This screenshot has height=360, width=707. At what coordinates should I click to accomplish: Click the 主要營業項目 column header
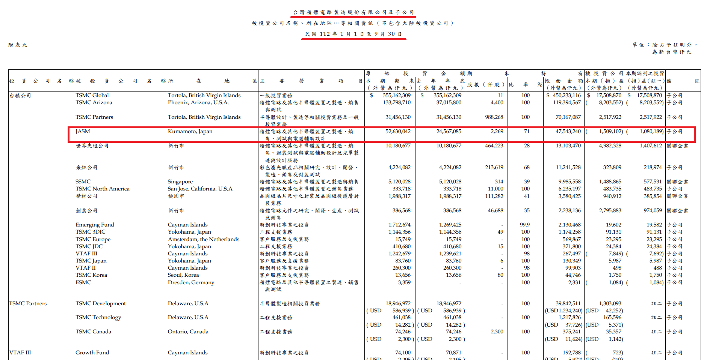pyautogui.click(x=311, y=81)
